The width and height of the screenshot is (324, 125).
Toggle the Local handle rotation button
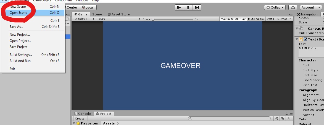point(88,7)
